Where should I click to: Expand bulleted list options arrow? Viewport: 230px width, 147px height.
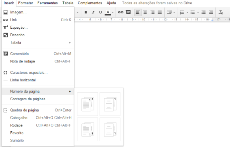point(198,13)
